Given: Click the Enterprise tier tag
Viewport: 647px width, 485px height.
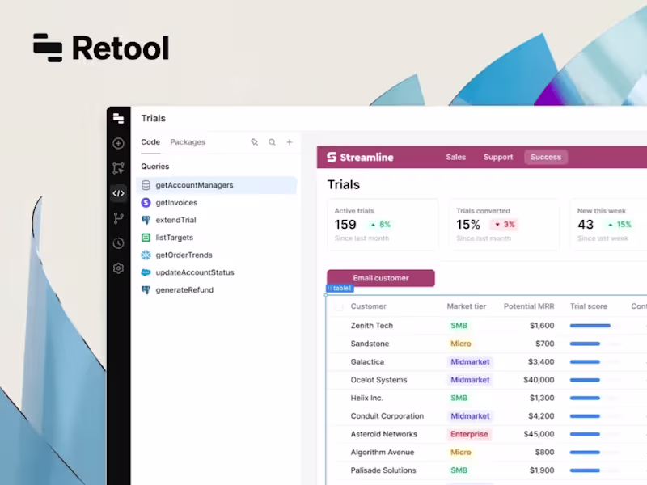Looking at the screenshot, I should coord(469,434).
